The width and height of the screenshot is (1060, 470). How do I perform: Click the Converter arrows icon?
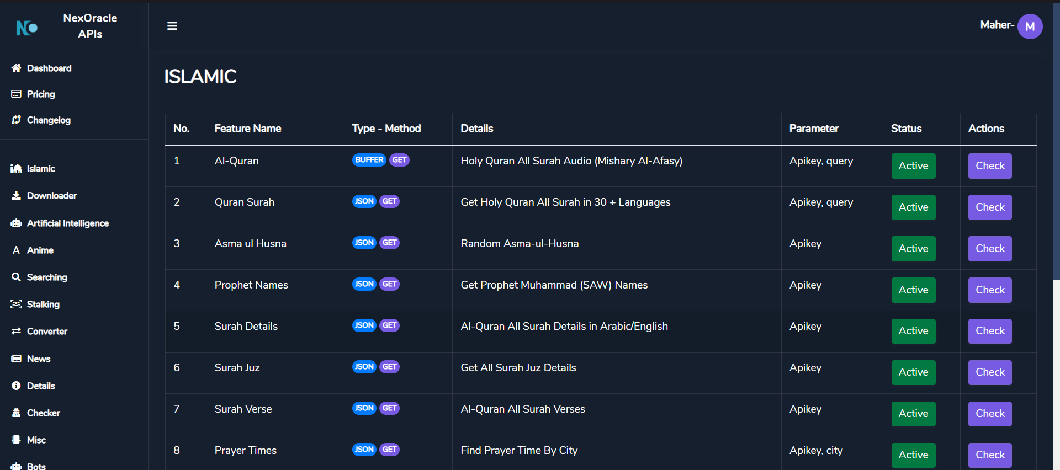click(16, 331)
